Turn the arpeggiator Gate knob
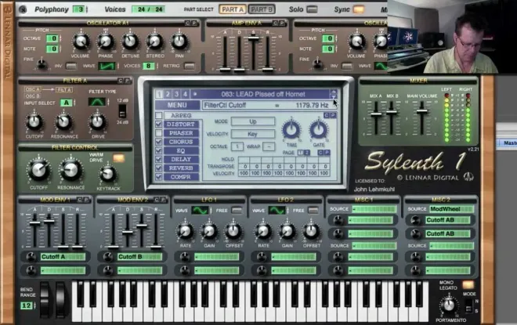 point(319,130)
